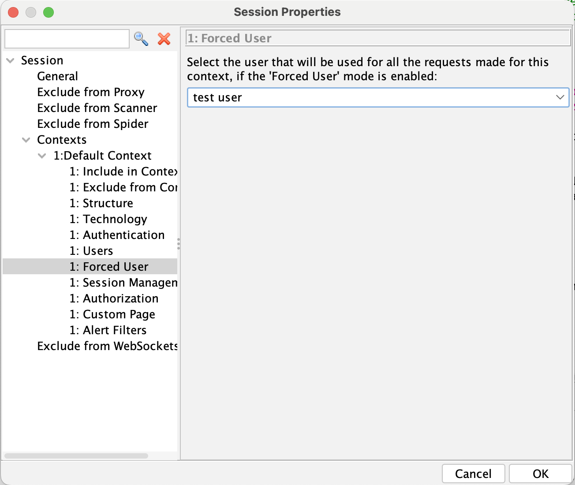Open the 1: Authentication settings
Image resolution: width=575 pixels, height=485 pixels.
117,235
